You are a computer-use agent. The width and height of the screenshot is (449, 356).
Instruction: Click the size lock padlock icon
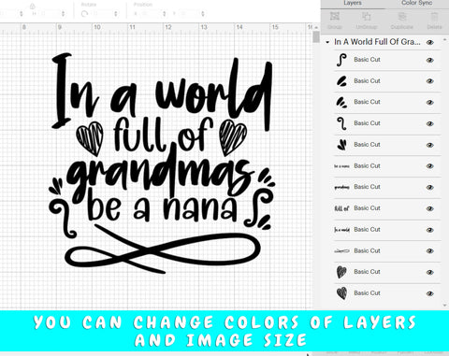click(32, 6)
